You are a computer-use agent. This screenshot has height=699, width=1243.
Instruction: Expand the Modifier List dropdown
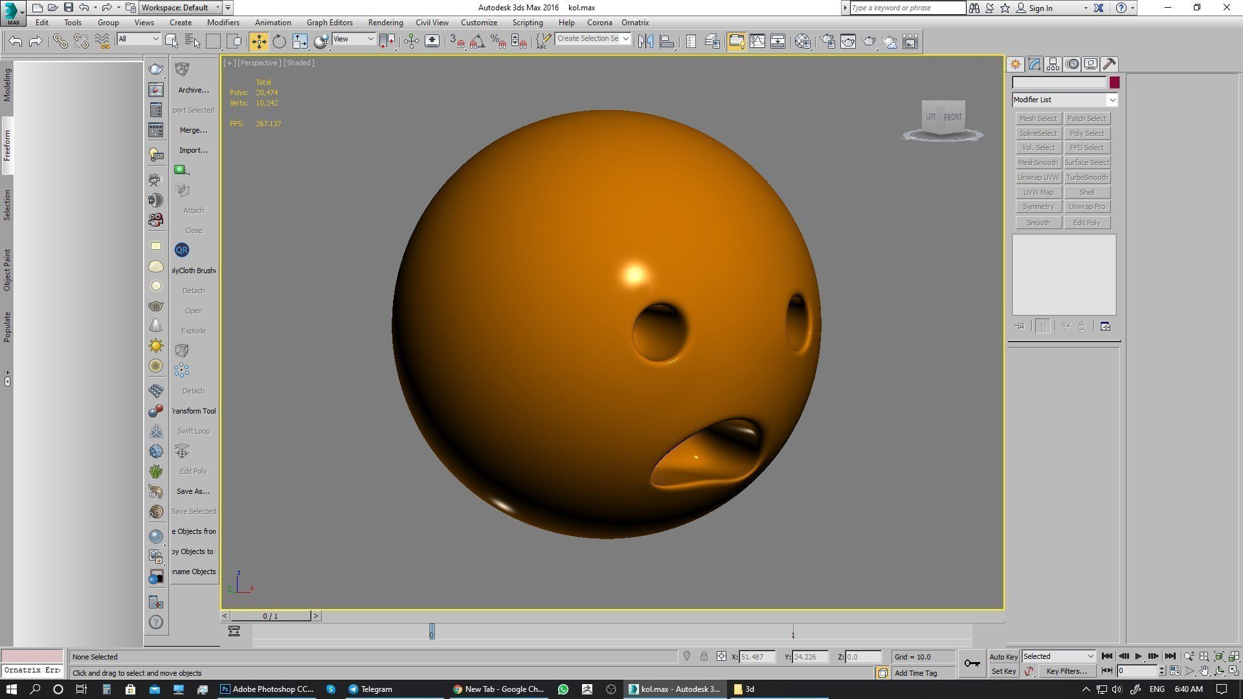pyautogui.click(x=1112, y=100)
